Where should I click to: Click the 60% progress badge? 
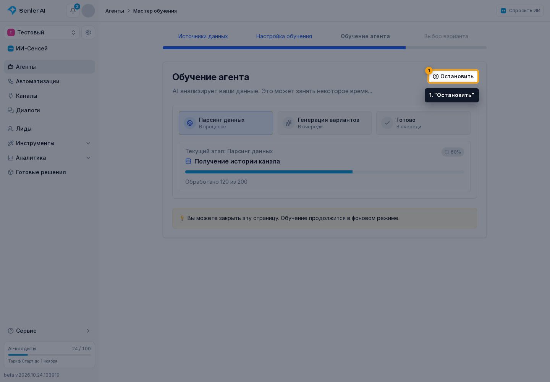click(x=453, y=152)
